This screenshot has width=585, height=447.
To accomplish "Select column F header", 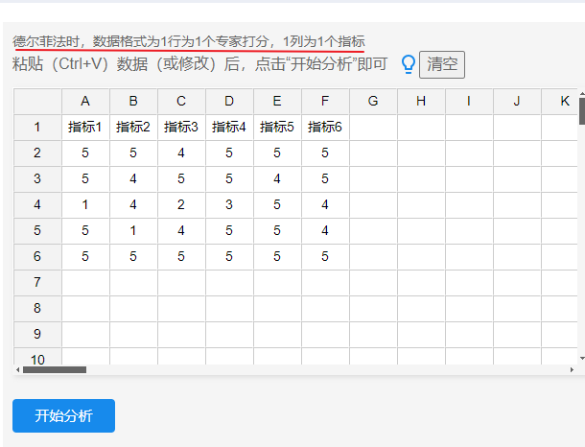I will pyautogui.click(x=325, y=102).
